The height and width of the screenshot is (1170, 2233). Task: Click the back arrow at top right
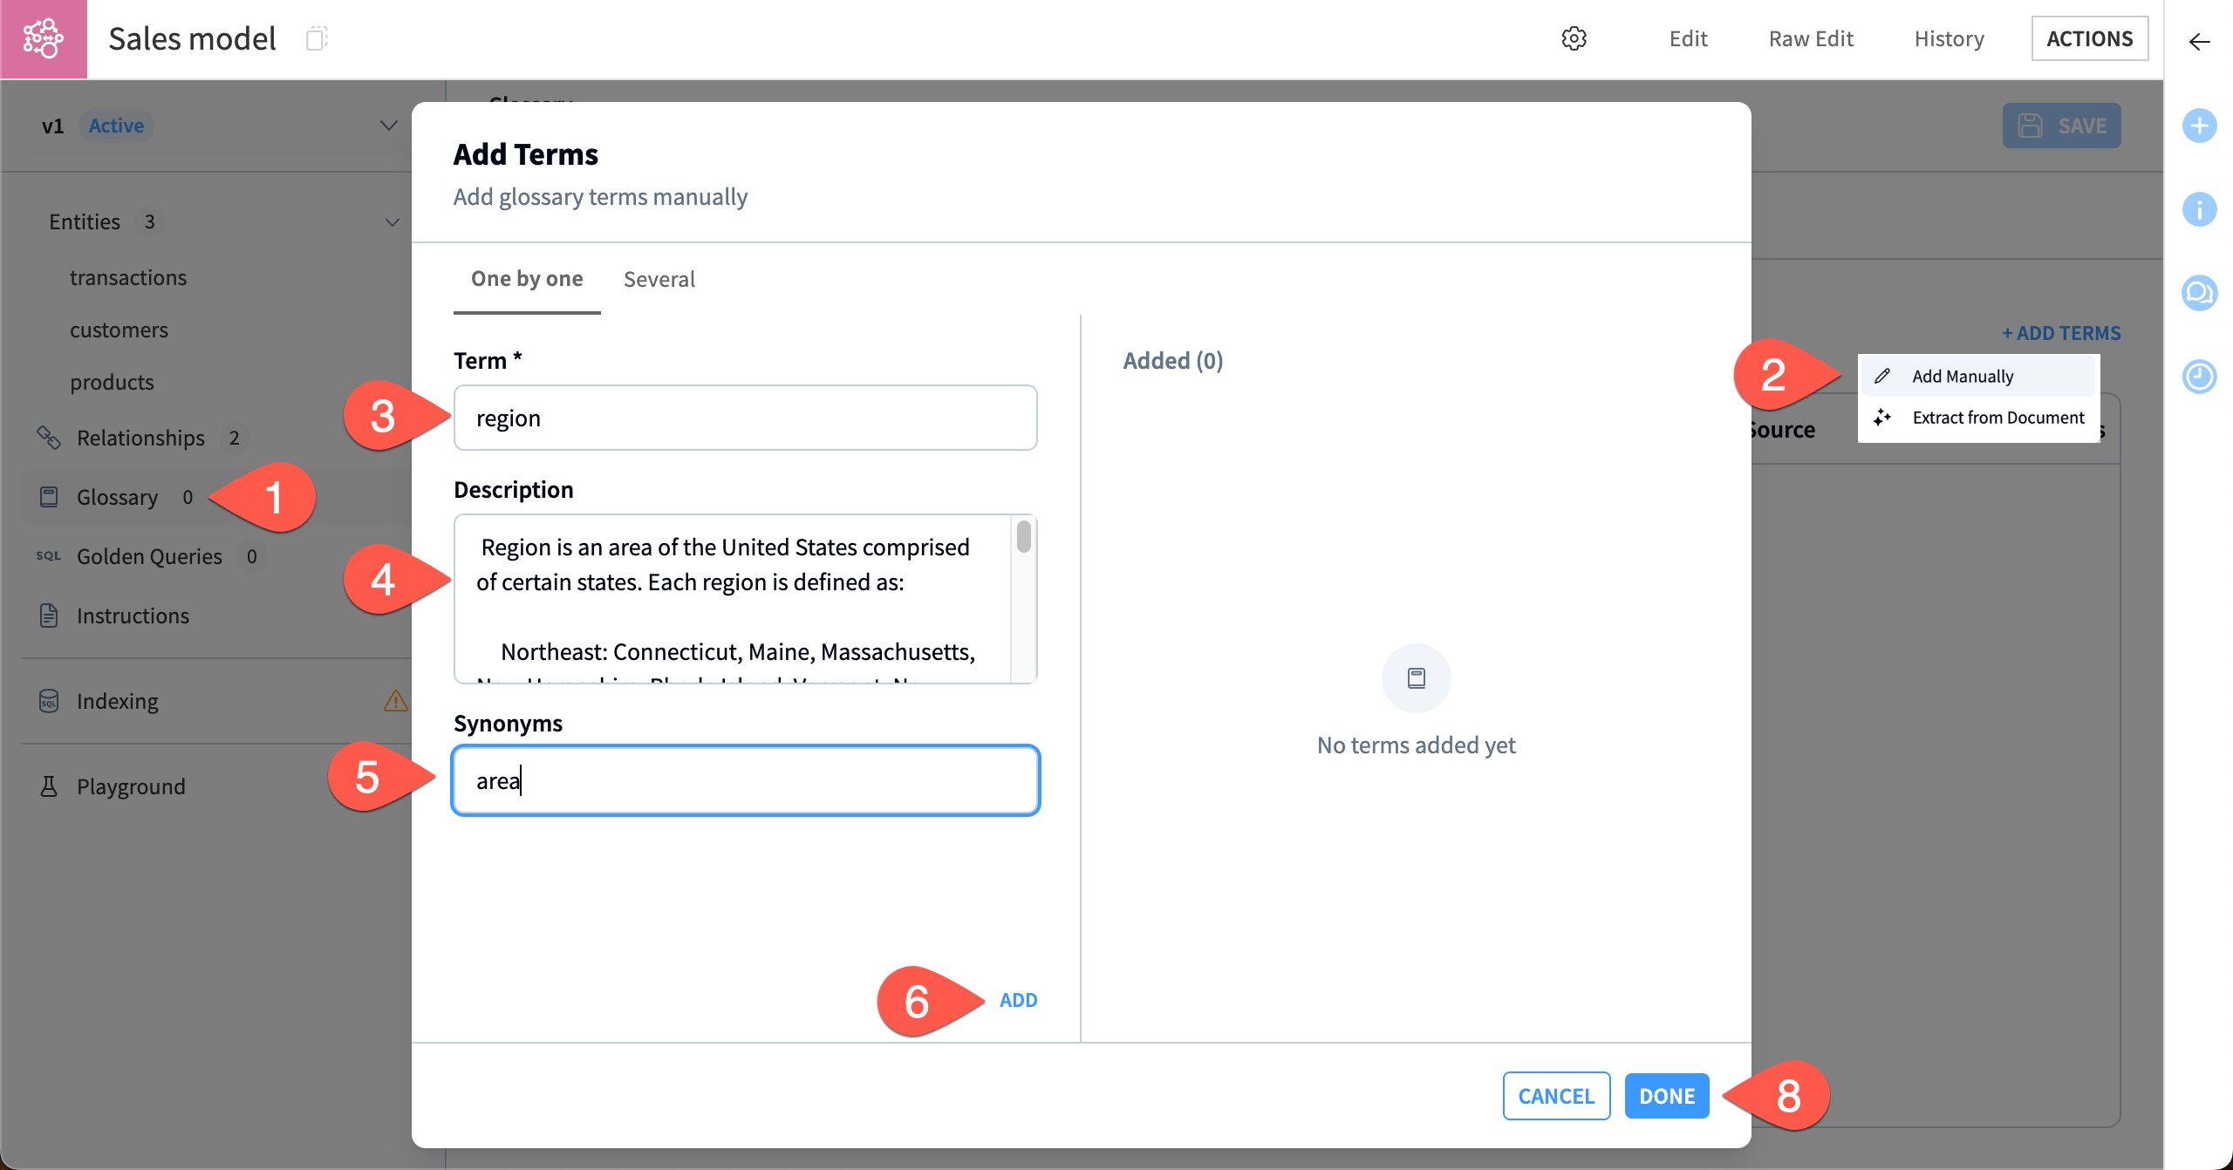point(2199,42)
